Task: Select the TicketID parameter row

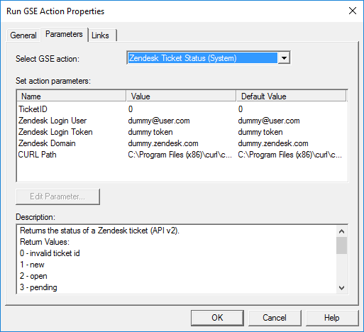Action: click(182, 109)
